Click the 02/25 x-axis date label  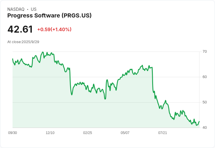87,133
